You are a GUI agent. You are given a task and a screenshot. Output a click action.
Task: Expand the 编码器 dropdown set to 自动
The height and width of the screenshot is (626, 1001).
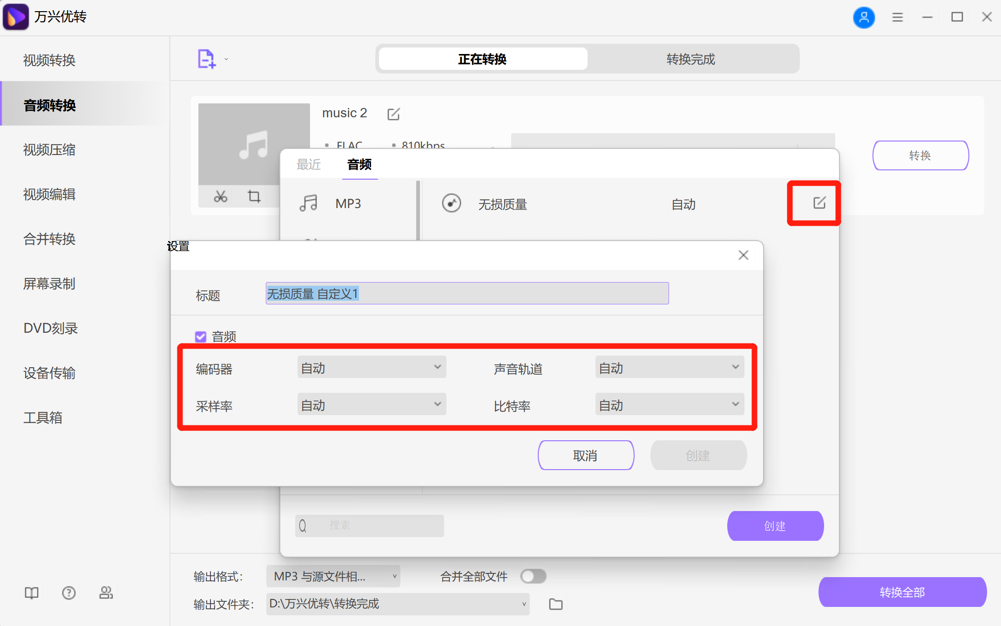click(x=371, y=367)
